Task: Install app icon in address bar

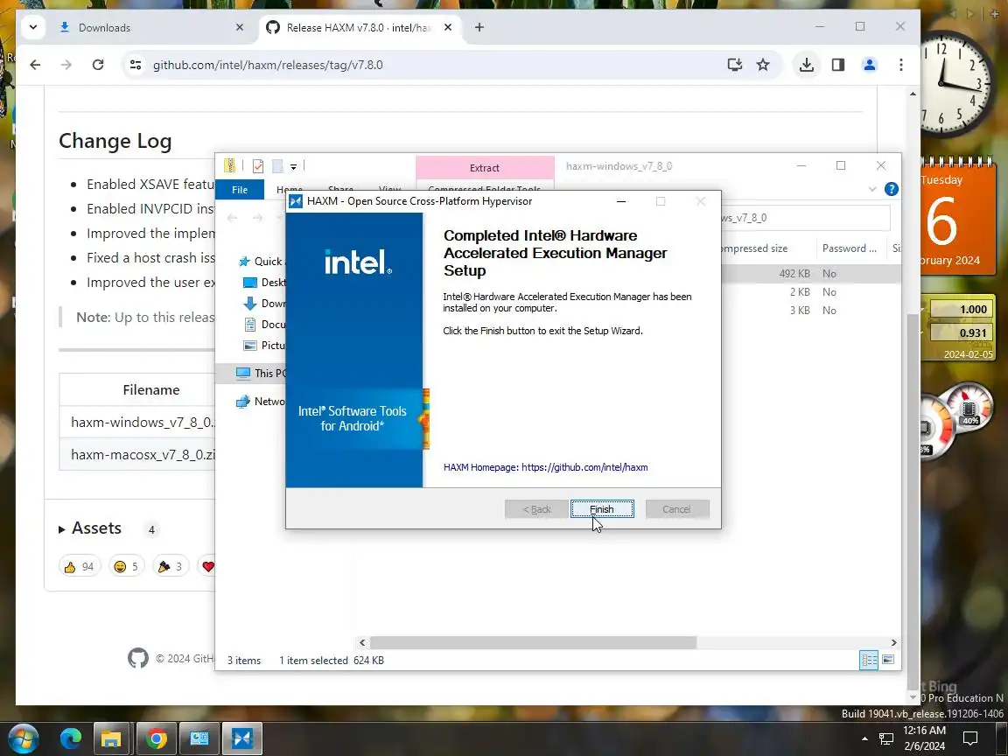Action: pyautogui.click(x=734, y=65)
